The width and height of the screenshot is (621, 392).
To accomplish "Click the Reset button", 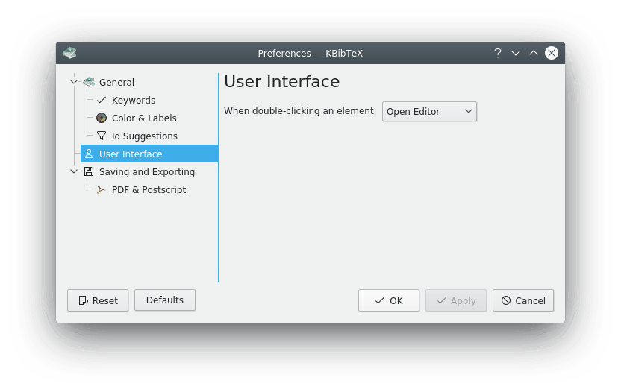I will click(98, 300).
